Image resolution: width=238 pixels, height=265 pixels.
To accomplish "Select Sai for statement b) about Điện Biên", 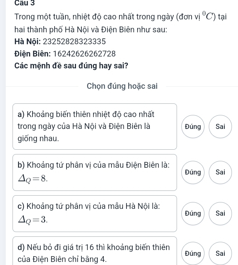I will [x=220, y=172].
